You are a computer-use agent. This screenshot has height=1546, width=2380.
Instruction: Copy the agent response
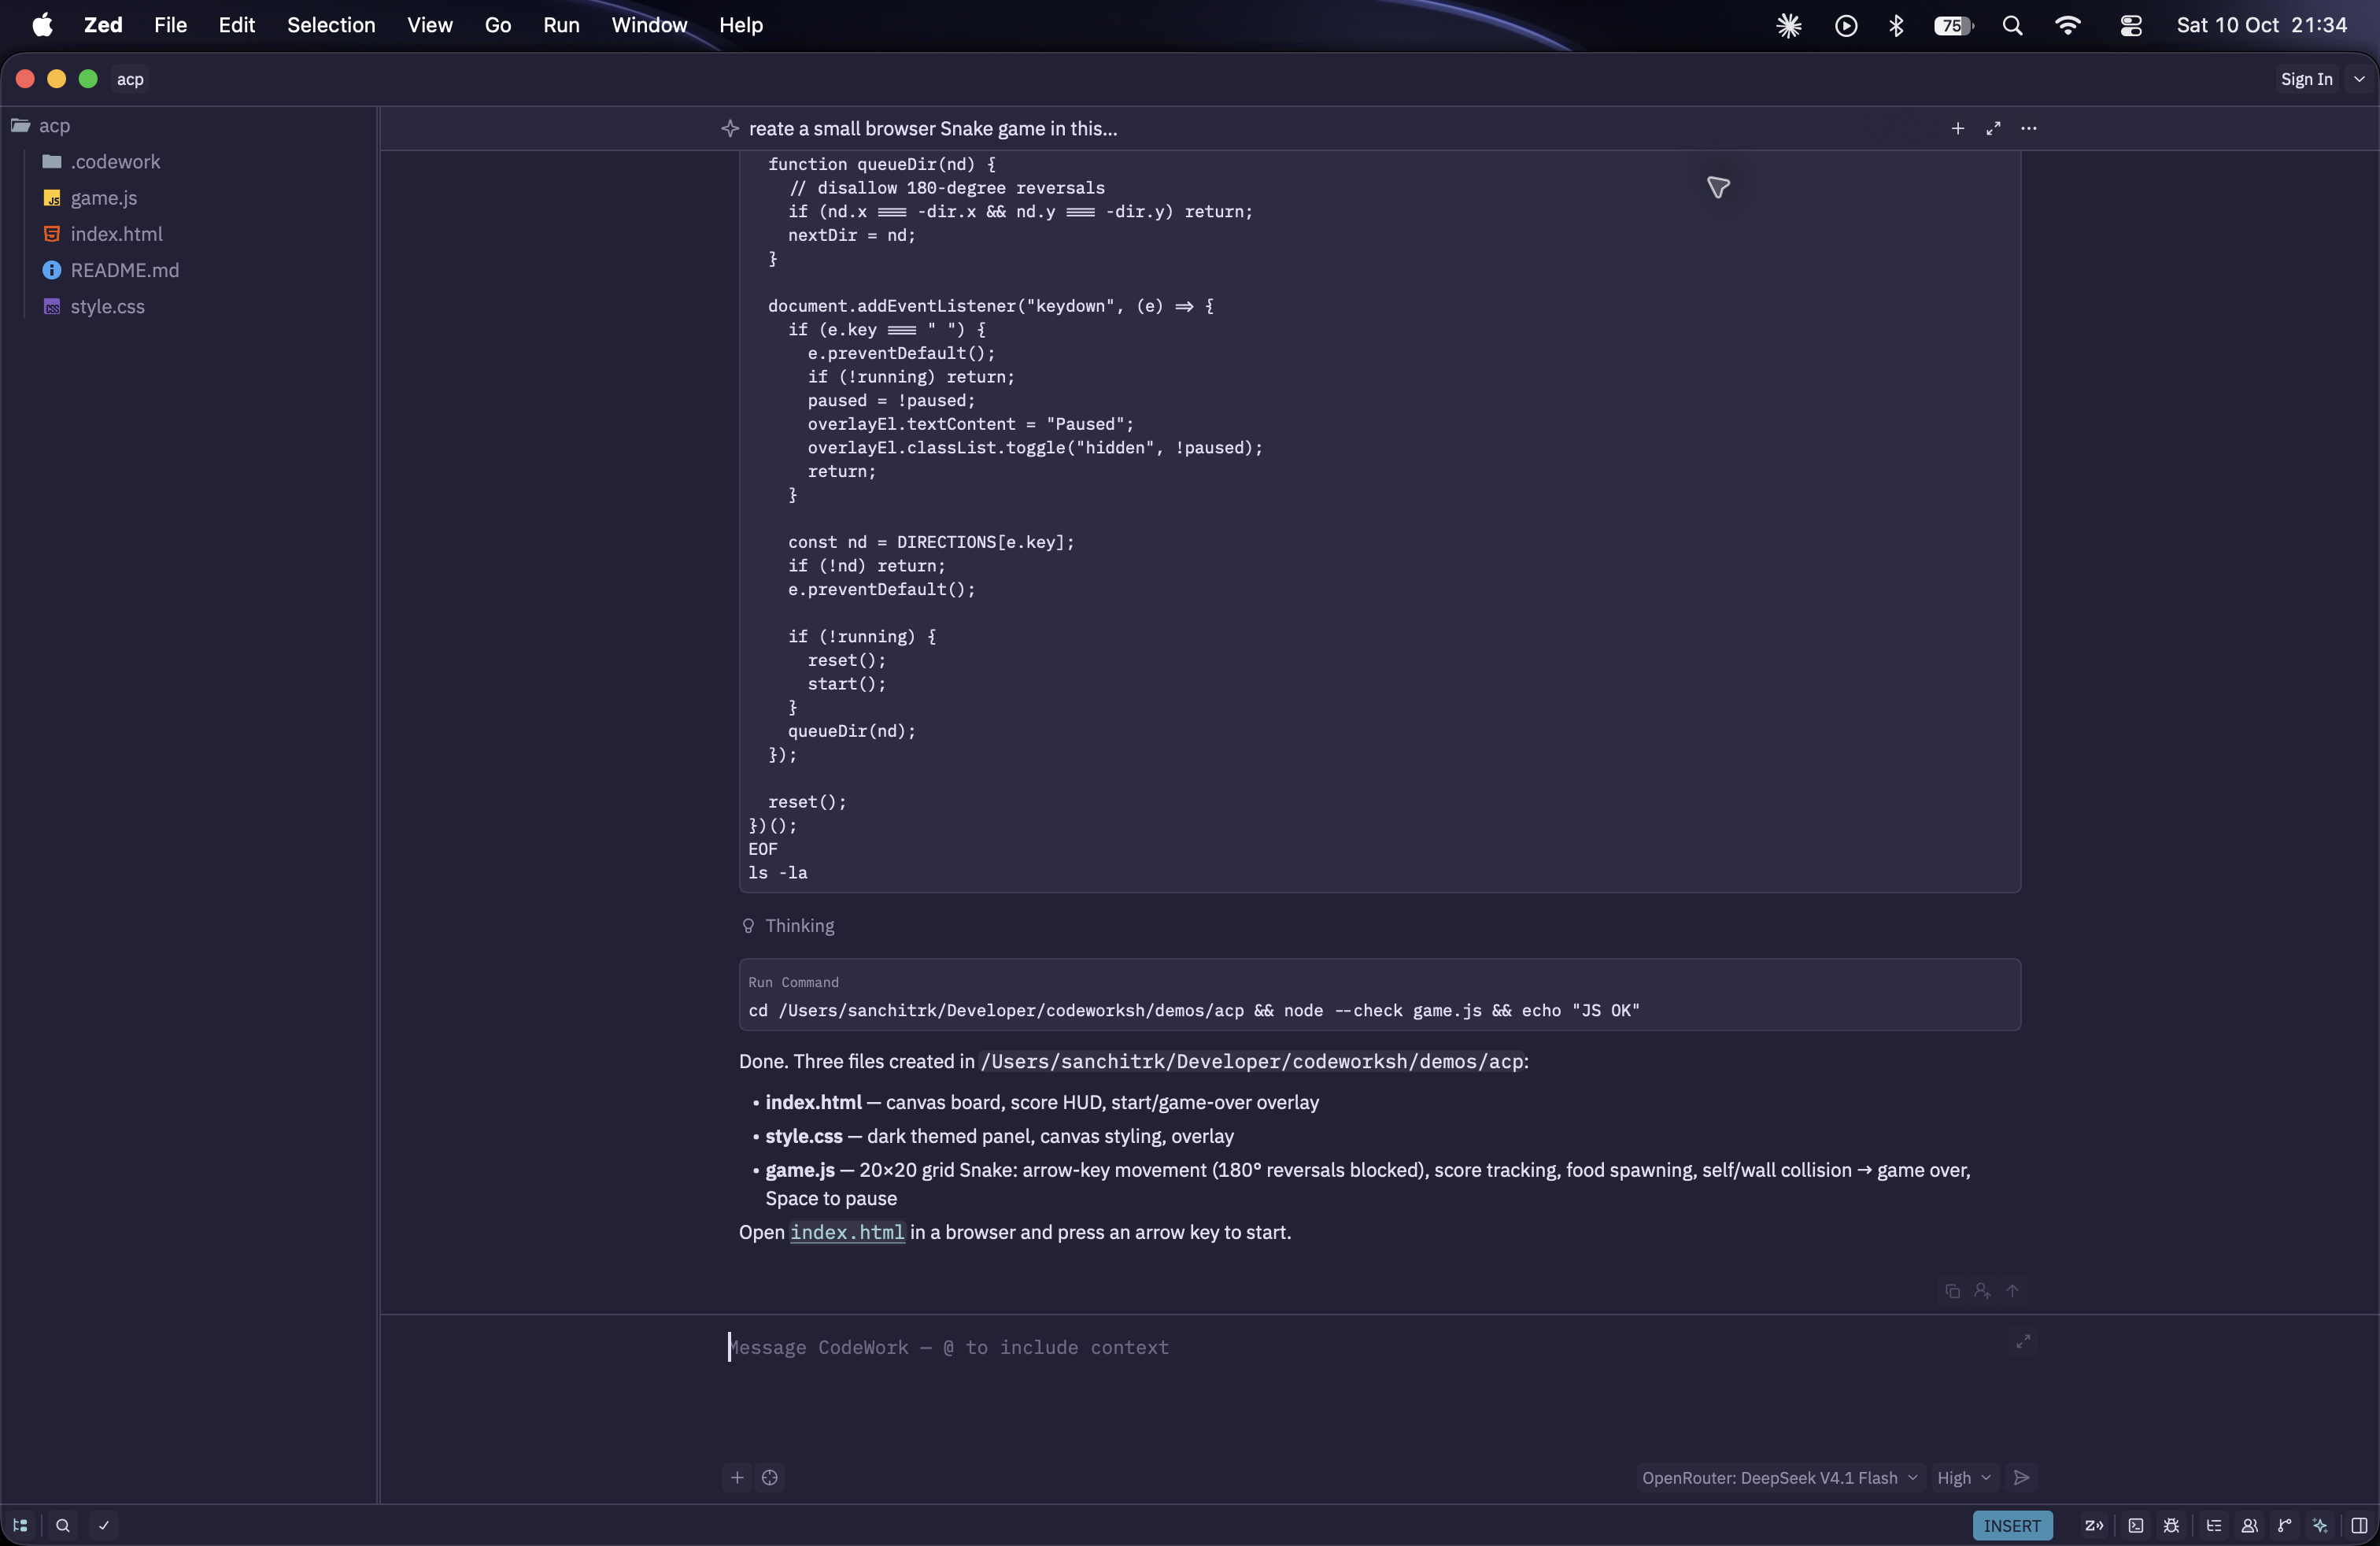(x=1952, y=1291)
